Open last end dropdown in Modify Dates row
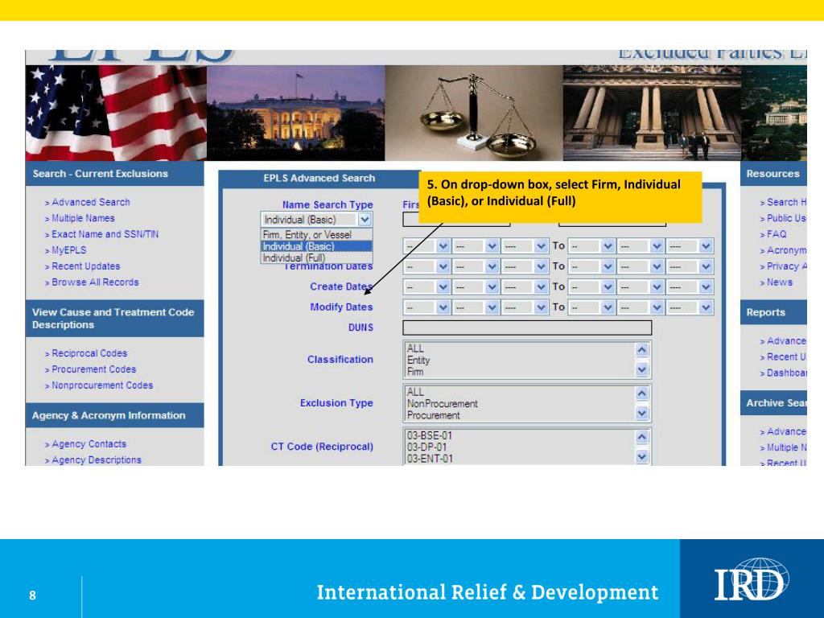The width and height of the screenshot is (824, 618). tap(706, 307)
